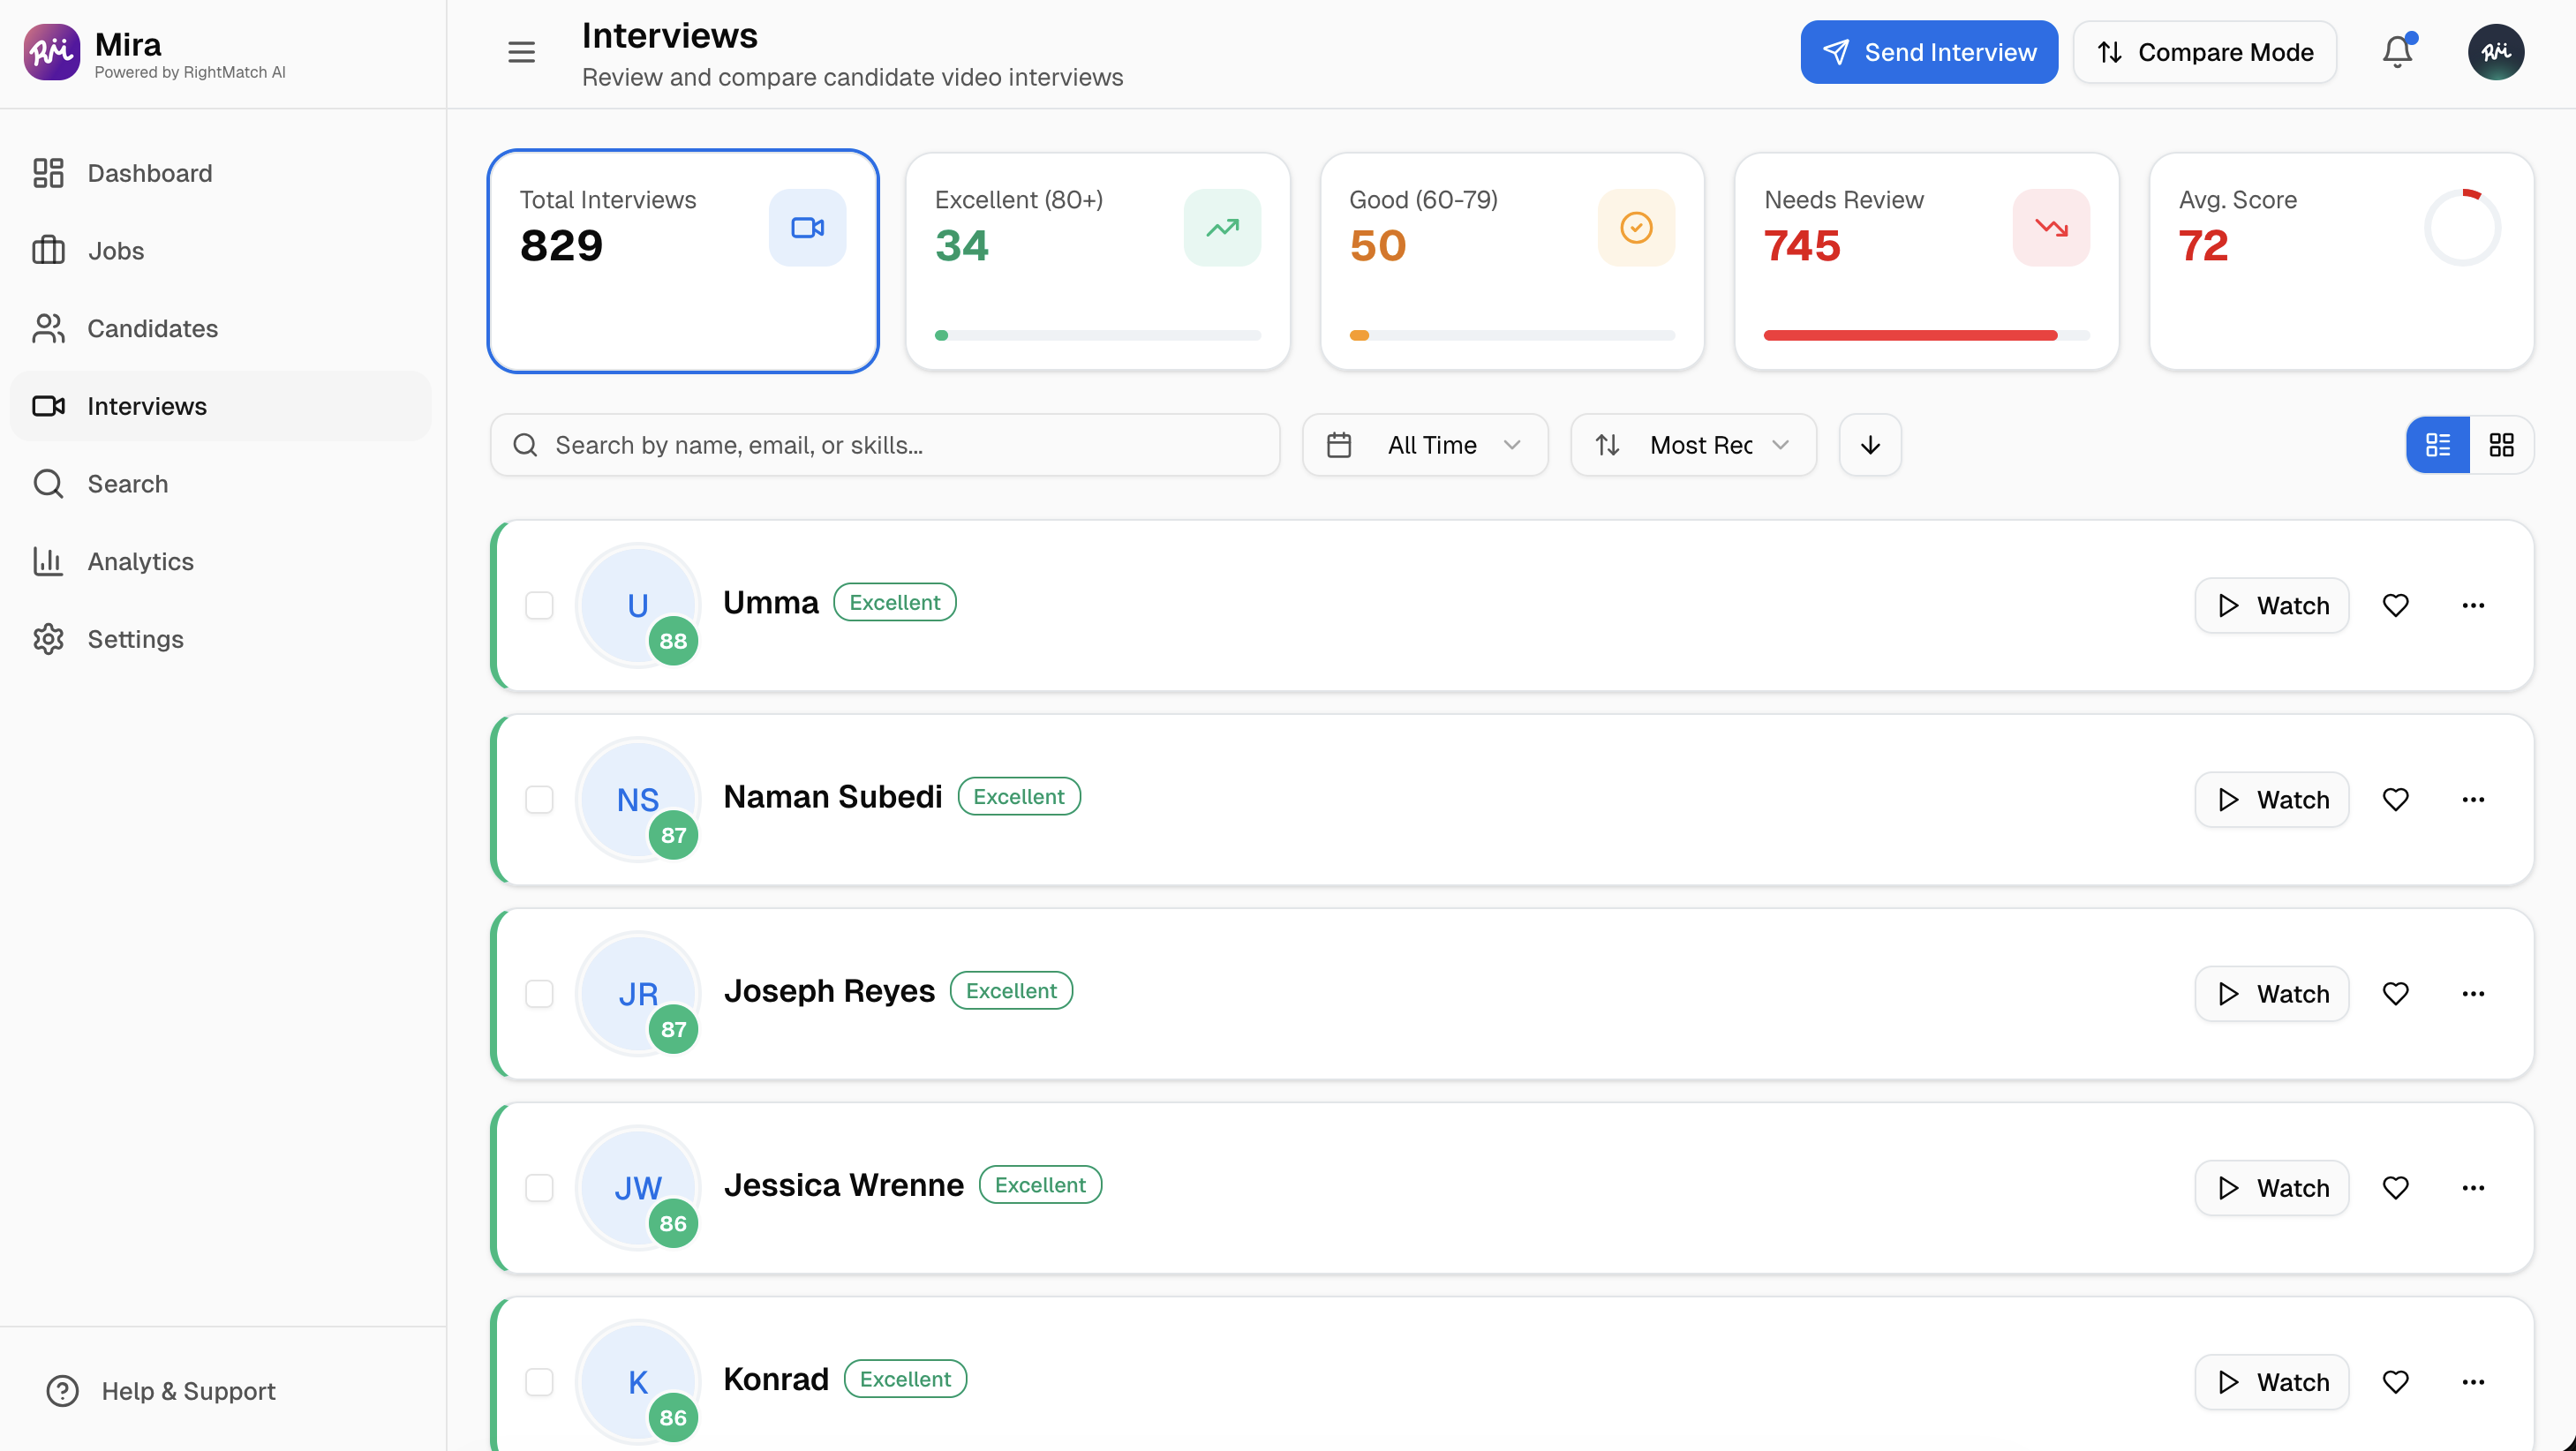This screenshot has height=1451, width=2576.
Task: Open more options menu for Konrad
Action: coord(2473,1381)
